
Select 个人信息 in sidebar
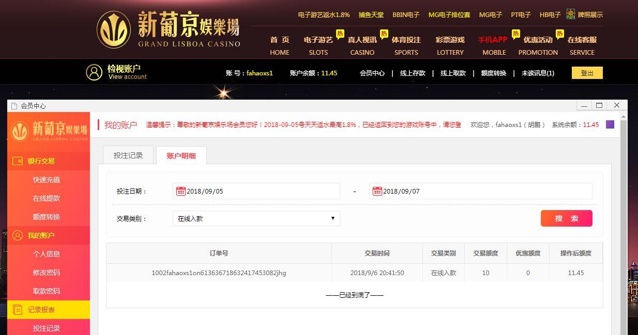(47, 254)
